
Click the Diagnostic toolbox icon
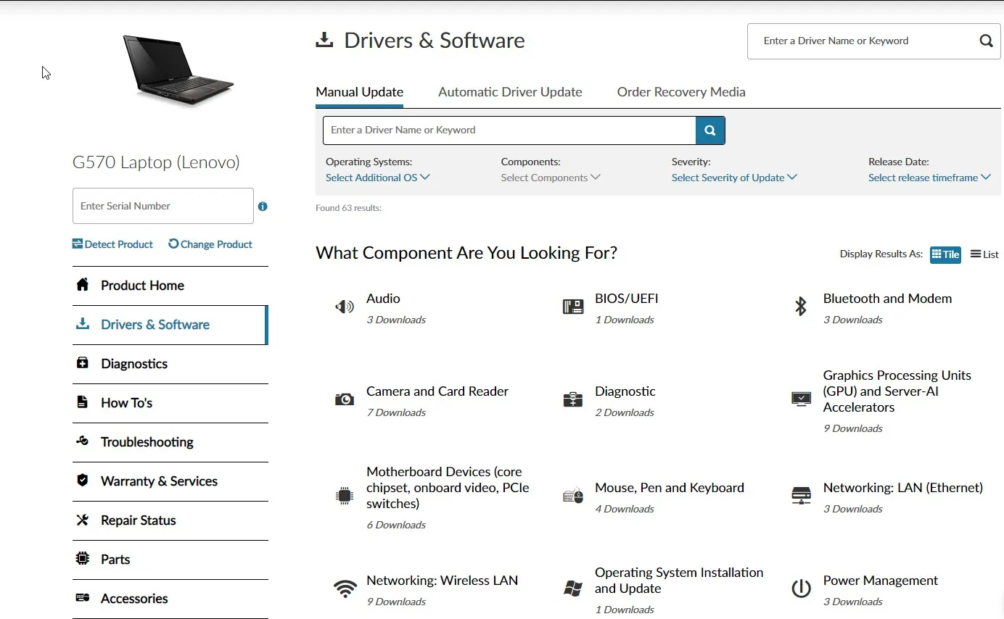pos(573,399)
